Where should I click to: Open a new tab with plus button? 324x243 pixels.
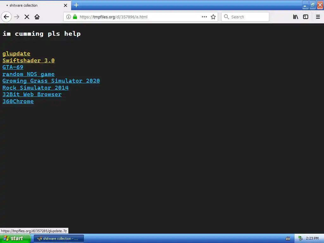(76, 5)
